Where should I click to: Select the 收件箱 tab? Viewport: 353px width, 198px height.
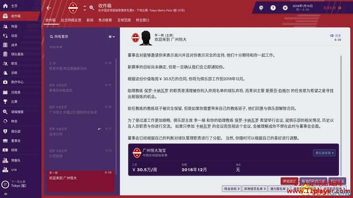pos(51,20)
